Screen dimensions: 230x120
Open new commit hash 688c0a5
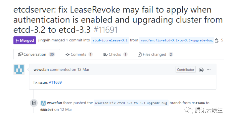pos(46,109)
